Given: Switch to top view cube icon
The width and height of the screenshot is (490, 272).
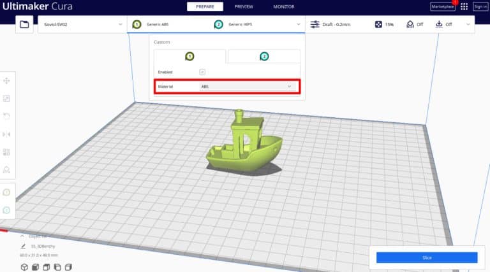Looking at the screenshot, I should [46, 267].
